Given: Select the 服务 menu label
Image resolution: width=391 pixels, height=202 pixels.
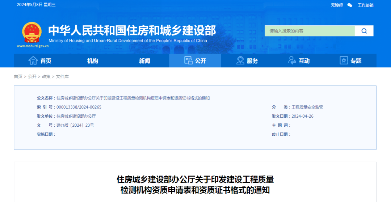Looking at the screenshot, I should 252,61.
